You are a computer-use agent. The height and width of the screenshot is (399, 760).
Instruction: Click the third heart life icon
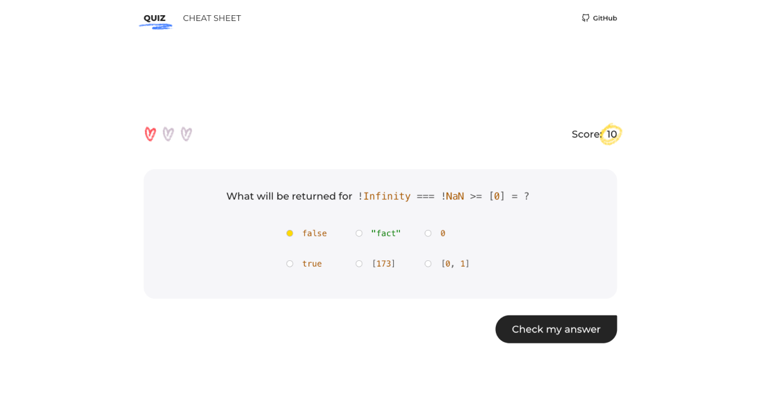tap(186, 134)
